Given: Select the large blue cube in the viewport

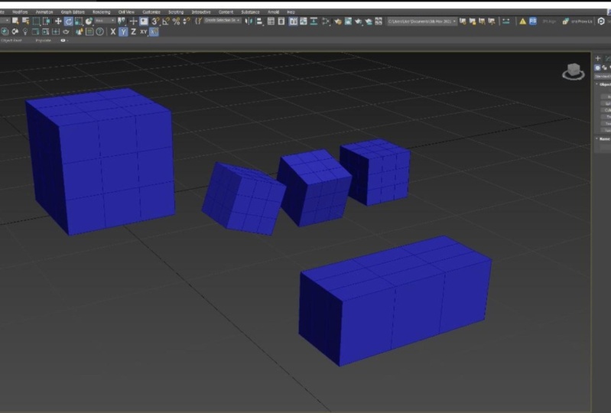Looking at the screenshot, I should tap(99, 161).
